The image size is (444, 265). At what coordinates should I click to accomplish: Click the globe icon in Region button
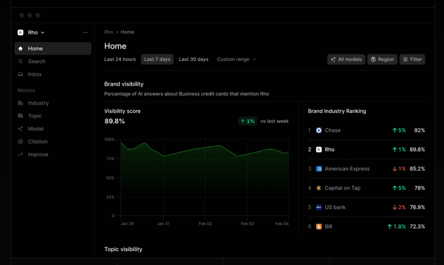(373, 59)
